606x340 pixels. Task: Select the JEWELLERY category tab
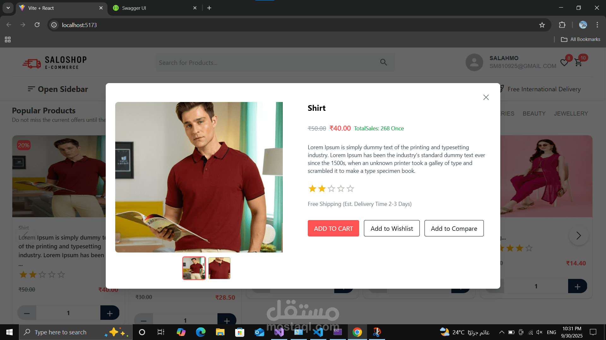(571, 113)
